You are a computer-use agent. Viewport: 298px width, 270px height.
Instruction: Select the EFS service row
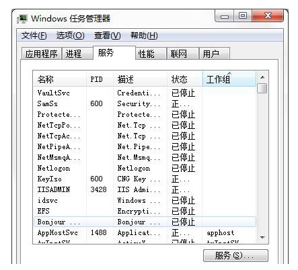click(145, 211)
